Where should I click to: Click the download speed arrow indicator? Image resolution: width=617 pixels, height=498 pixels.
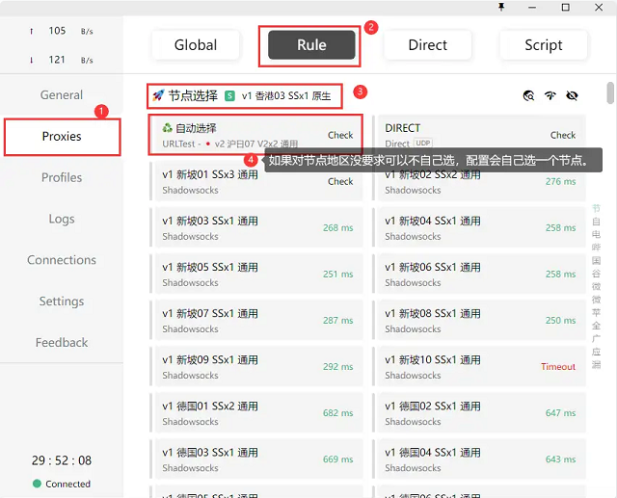(32, 60)
